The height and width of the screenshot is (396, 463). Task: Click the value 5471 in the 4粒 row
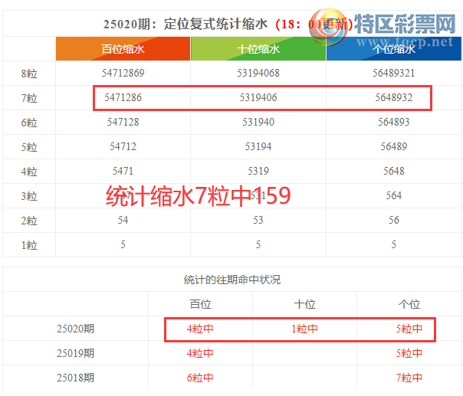point(123,171)
